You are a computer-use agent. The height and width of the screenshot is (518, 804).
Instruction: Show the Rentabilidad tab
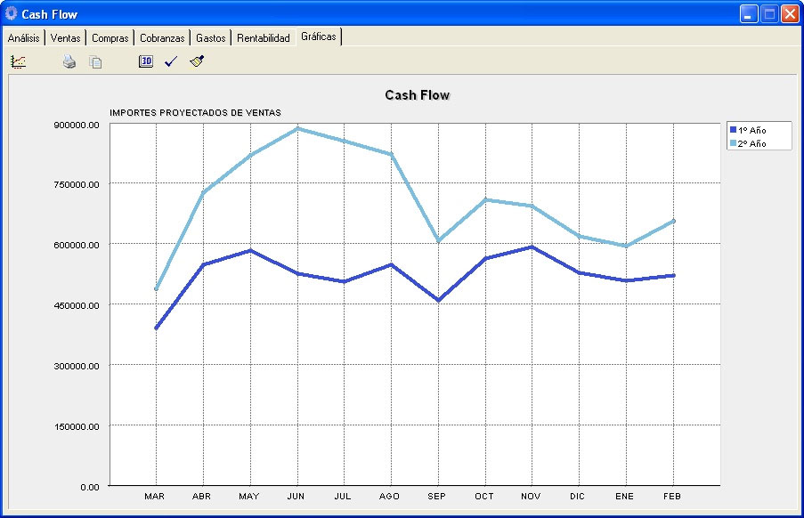point(264,38)
